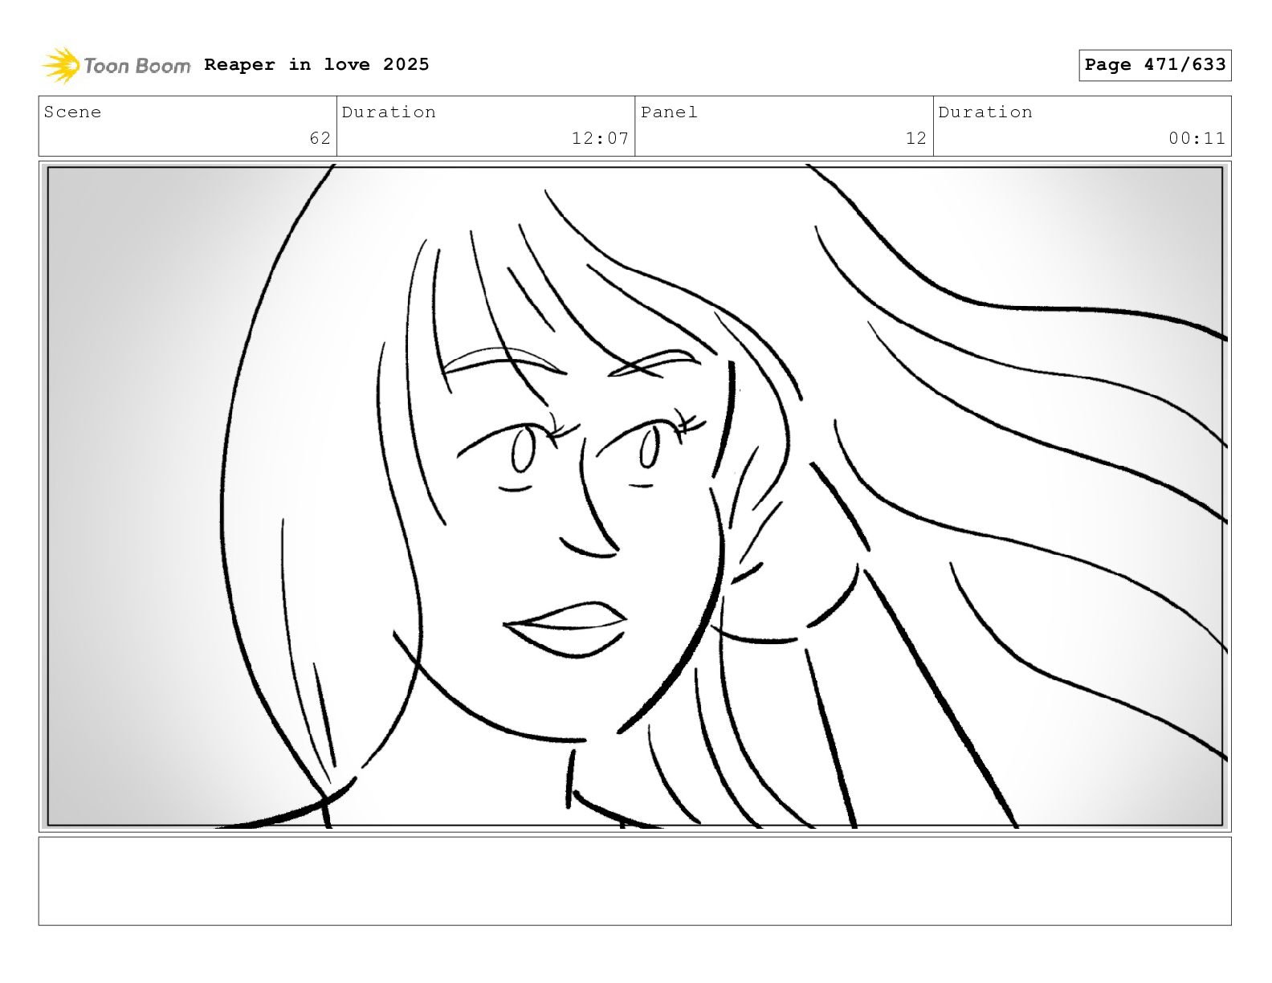The height and width of the screenshot is (983, 1272).
Task: Select panel duration value 00:11
Action: (x=1197, y=138)
